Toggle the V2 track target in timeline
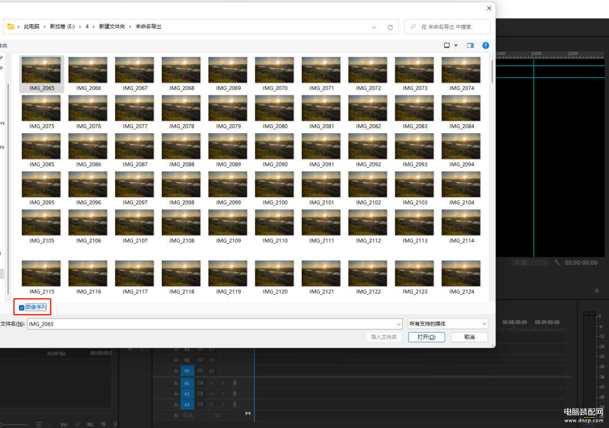 [x=187, y=360]
